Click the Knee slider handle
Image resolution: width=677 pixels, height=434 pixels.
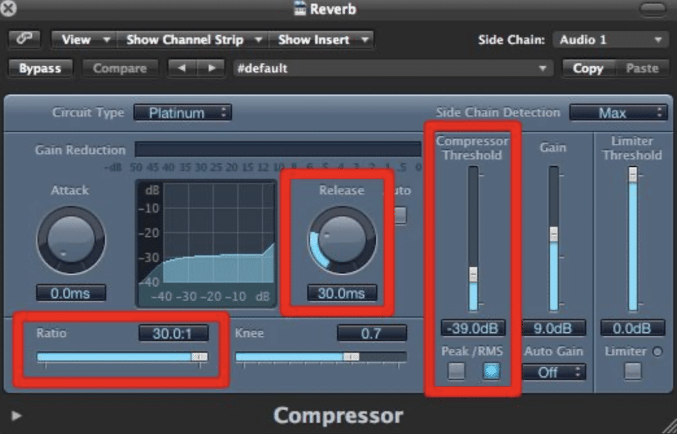tap(351, 357)
